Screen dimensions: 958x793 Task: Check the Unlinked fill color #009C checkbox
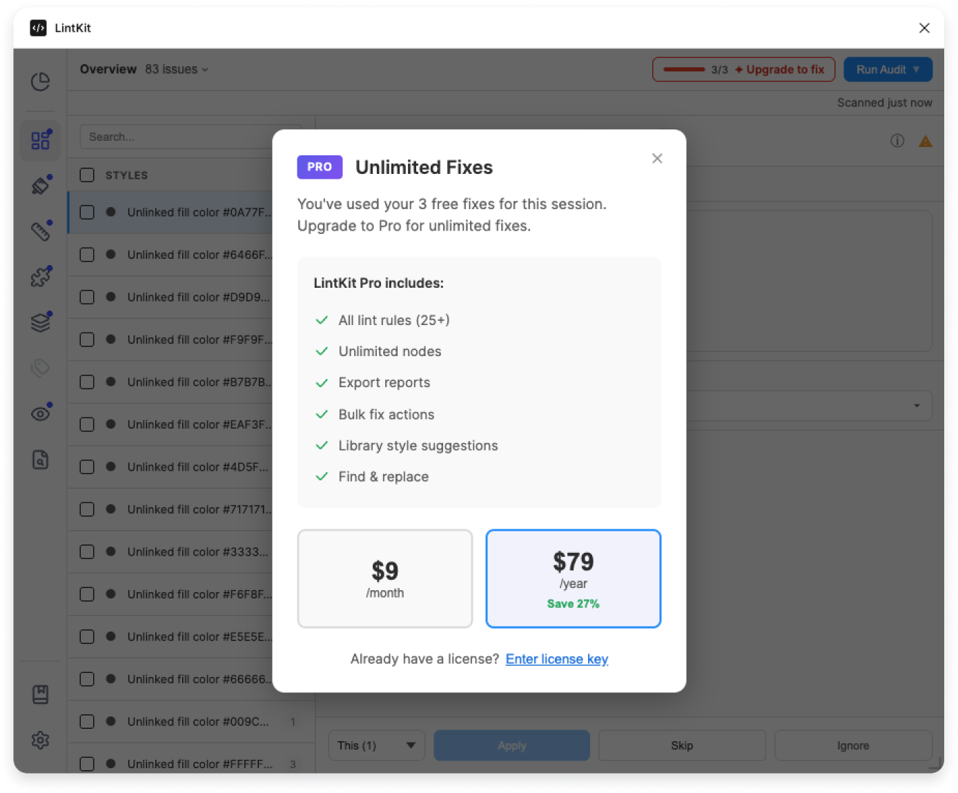[x=87, y=722]
